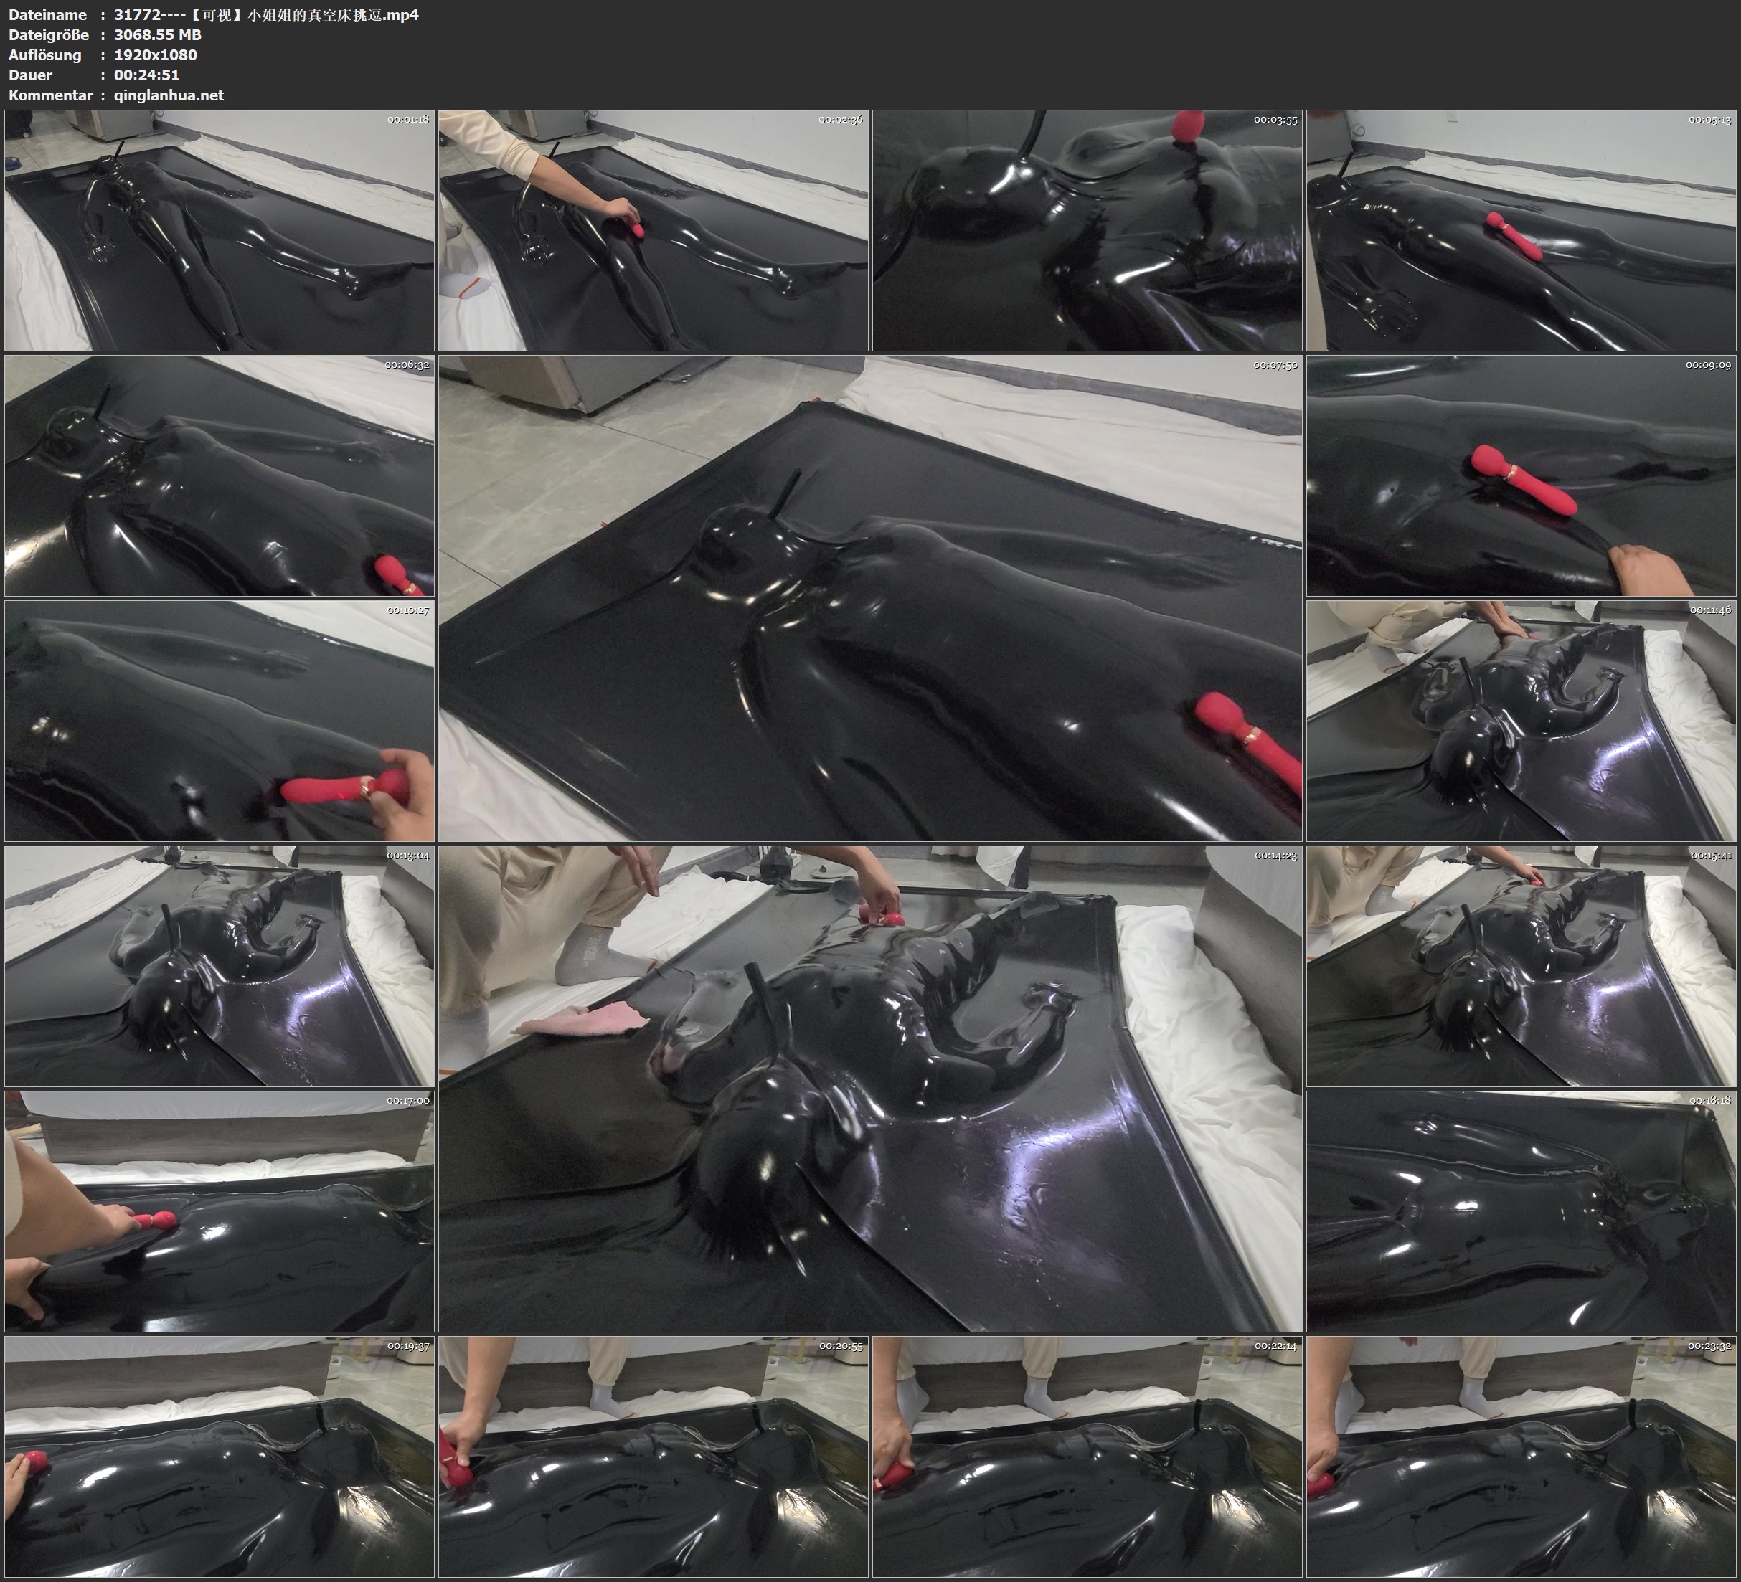Select the frame at 00:10:27
Screen dimensions: 1741x1582
tap(220, 721)
